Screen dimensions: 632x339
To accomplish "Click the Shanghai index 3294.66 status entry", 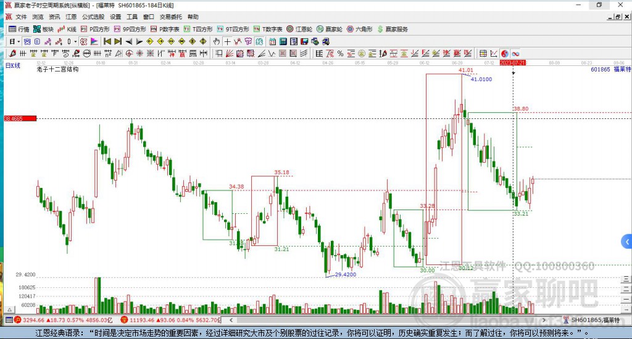I will 64,320.
